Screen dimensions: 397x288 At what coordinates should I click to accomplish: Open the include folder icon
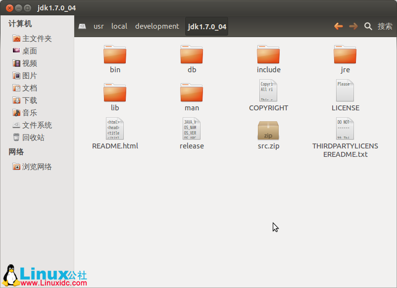click(268, 54)
